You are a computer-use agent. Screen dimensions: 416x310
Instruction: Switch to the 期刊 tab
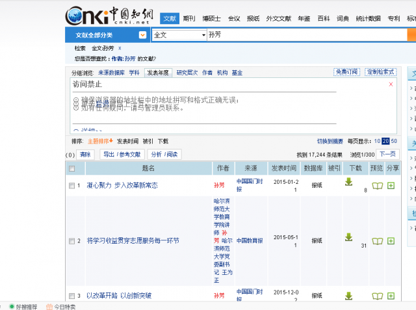coord(189,19)
